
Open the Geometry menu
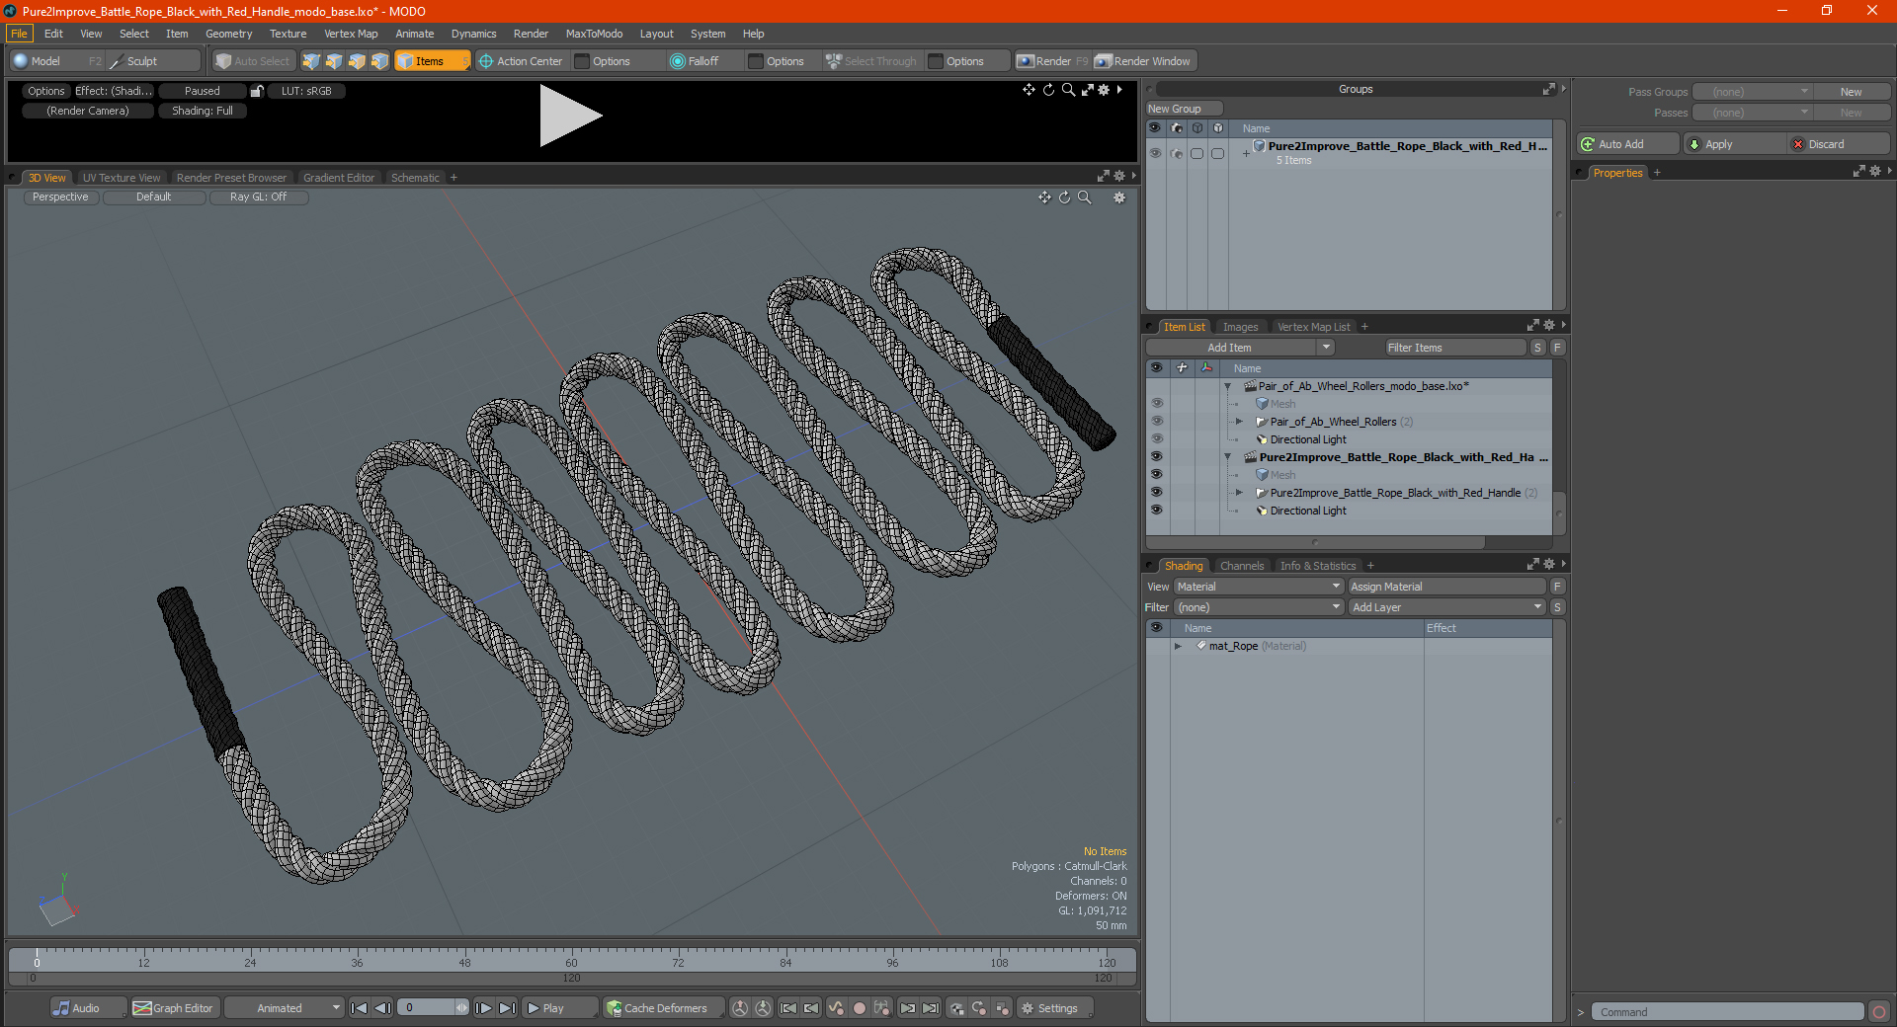228,34
